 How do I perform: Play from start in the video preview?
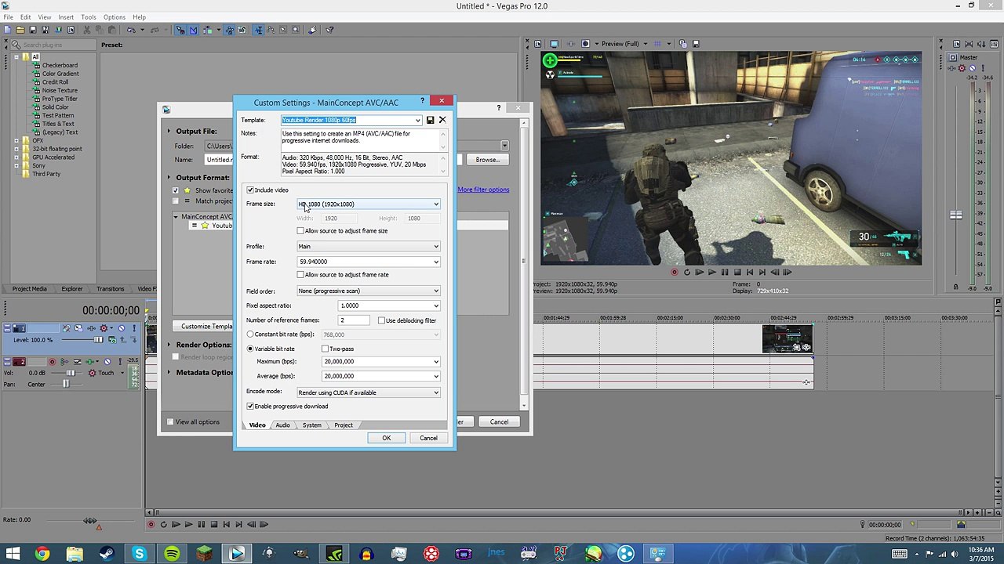coord(699,272)
